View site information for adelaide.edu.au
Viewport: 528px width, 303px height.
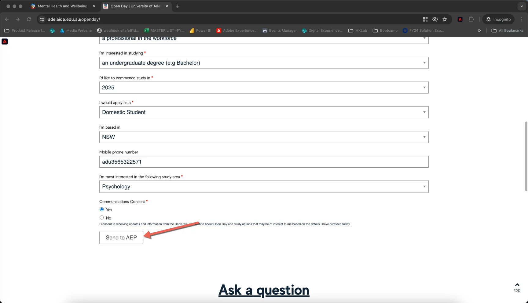(42, 19)
